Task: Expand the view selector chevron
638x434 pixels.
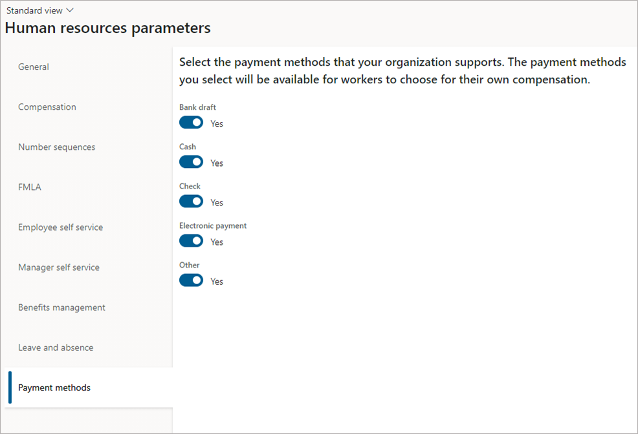Action: pyautogui.click(x=68, y=10)
